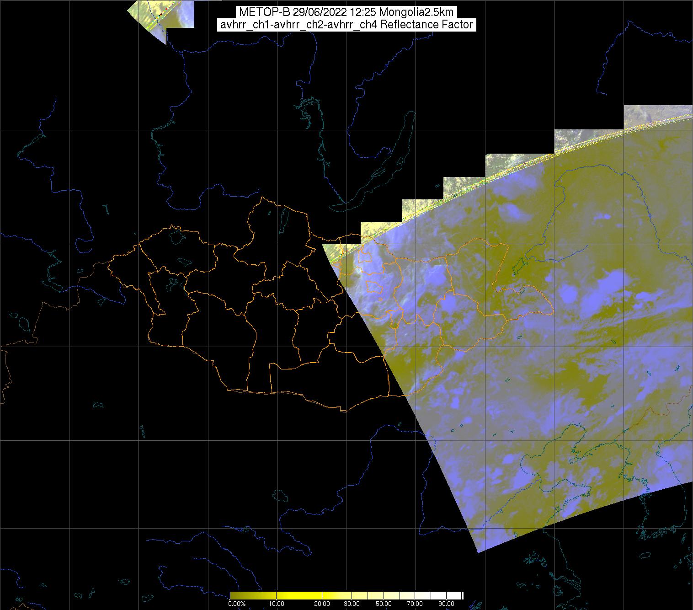The width and height of the screenshot is (693, 610).
Task: Click the title text 'METOP-B 29/06/2022 12:25 Mongolia2.5km'
Action: point(346,12)
